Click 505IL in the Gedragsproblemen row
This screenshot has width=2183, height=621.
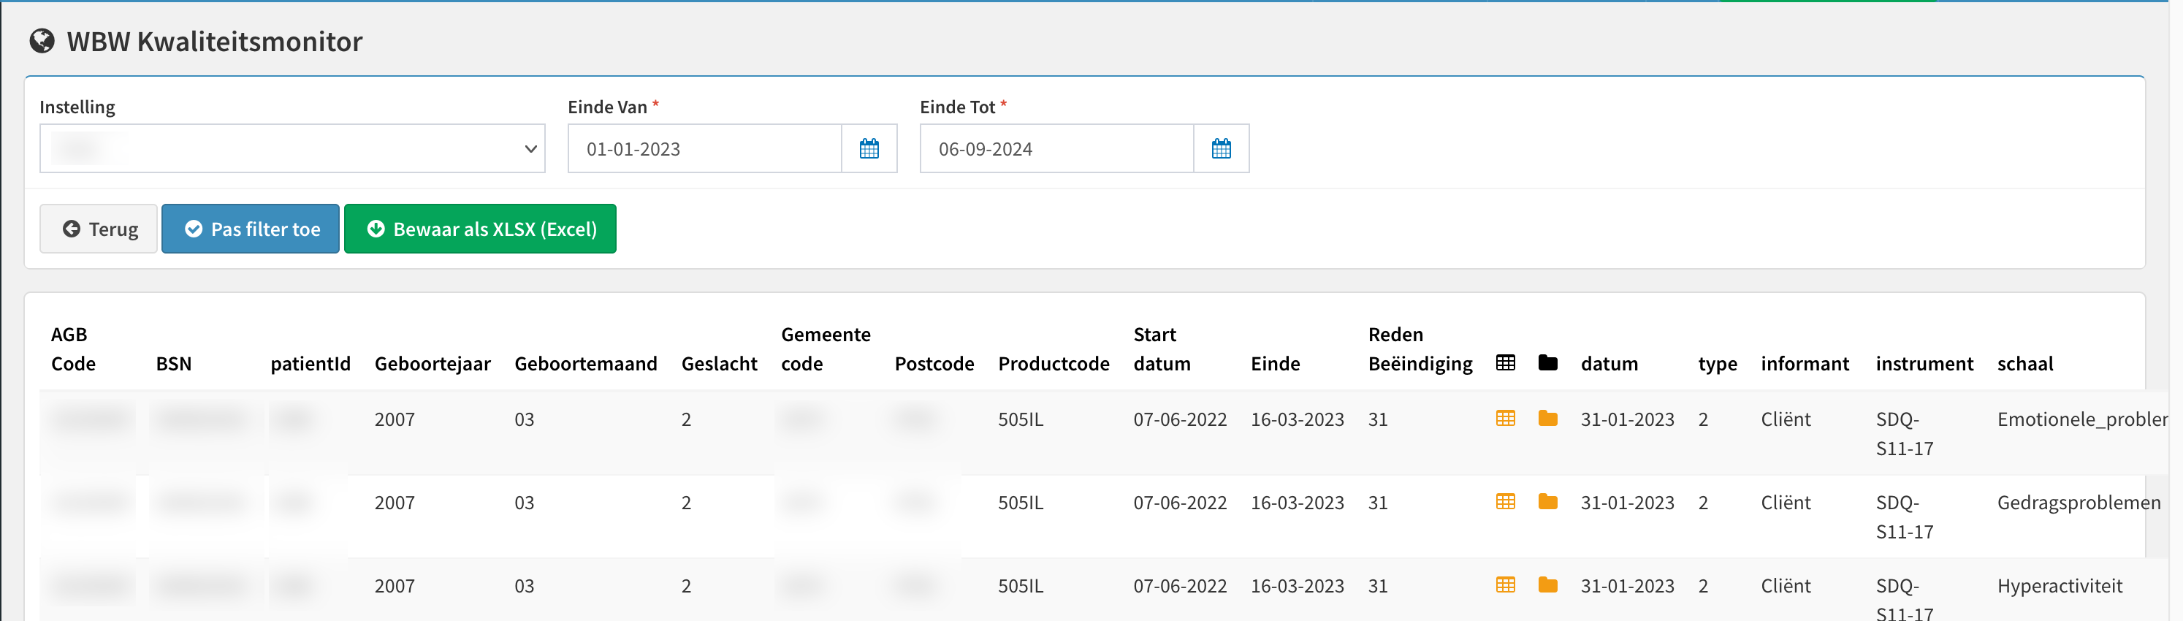(x=1021, y=503)
